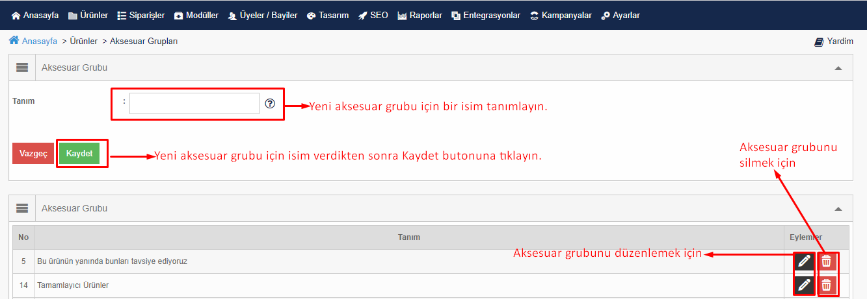Open the Siparişler menu
Image resolution: width=867 pixels, height=299 pixels.
140,15
